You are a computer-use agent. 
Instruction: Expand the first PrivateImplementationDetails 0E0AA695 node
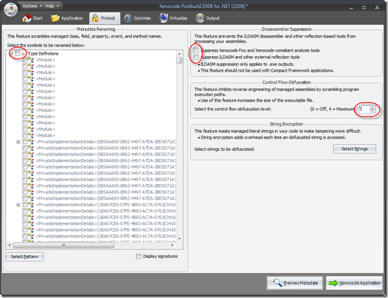tap(18, 142)
